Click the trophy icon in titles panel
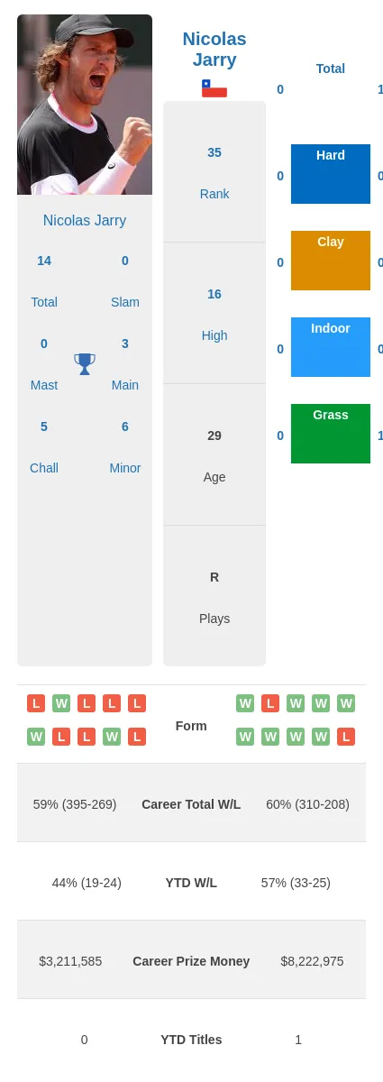 (85, 363)
